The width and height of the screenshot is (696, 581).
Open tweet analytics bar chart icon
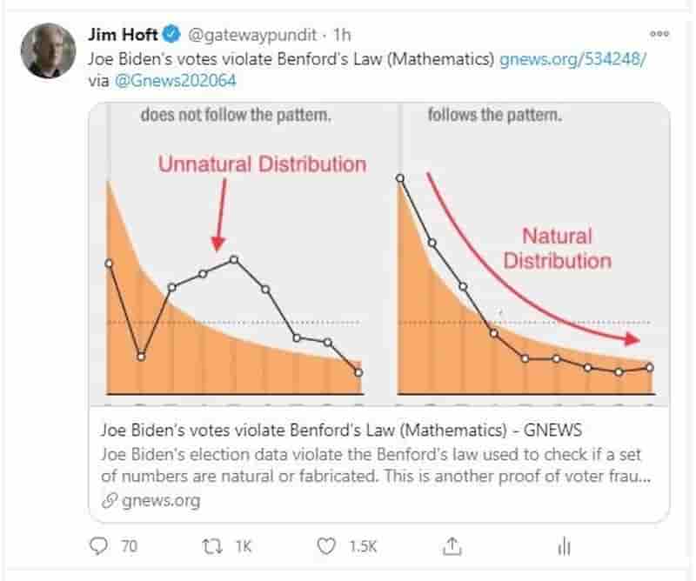(x=564, y=546)
